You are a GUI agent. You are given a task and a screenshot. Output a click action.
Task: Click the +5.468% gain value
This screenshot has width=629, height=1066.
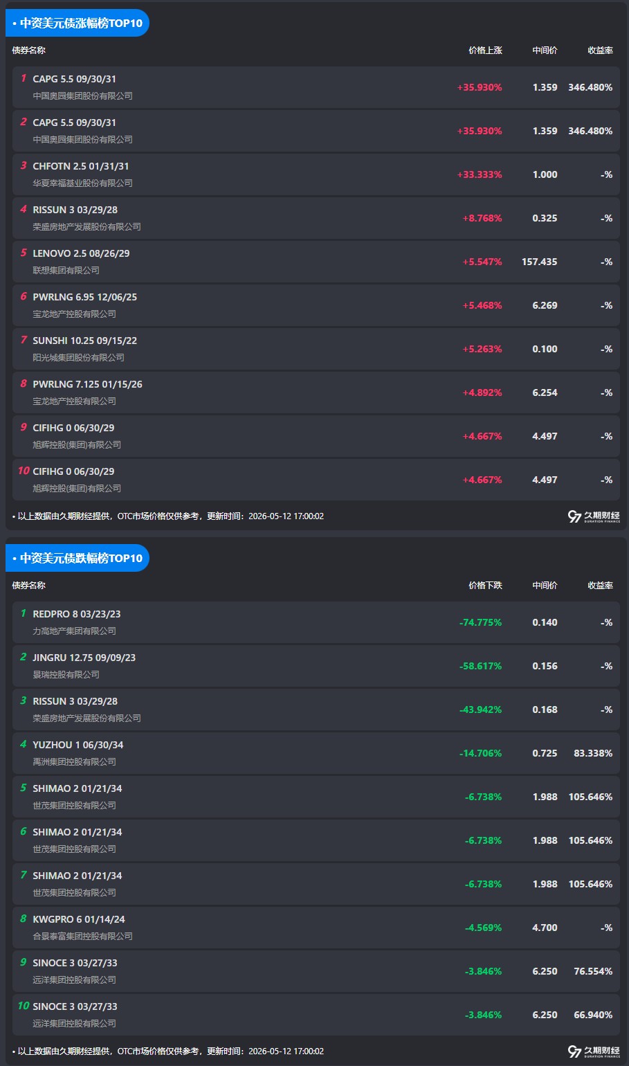coord(482,305)
